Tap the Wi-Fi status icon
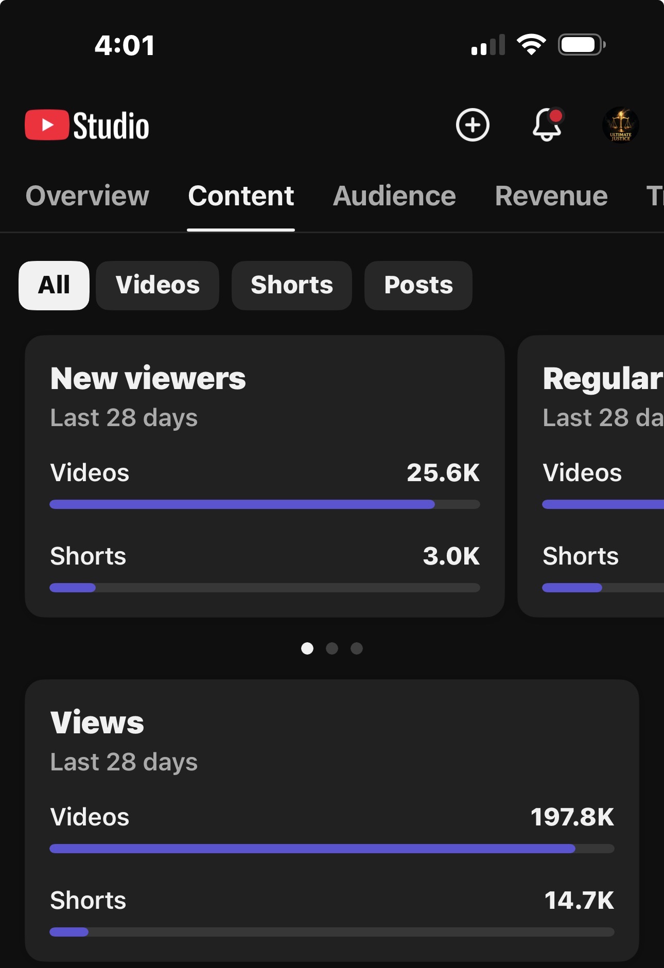Image resolution: width=664 pixels, height=968 pixels. point(531,45)
